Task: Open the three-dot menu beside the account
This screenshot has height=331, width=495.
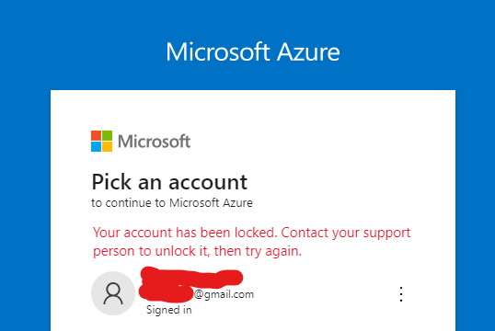Action: pos(401,294)
